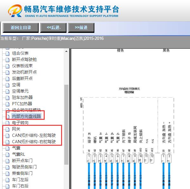Select 乘客侧车门 item

point(22,173)
